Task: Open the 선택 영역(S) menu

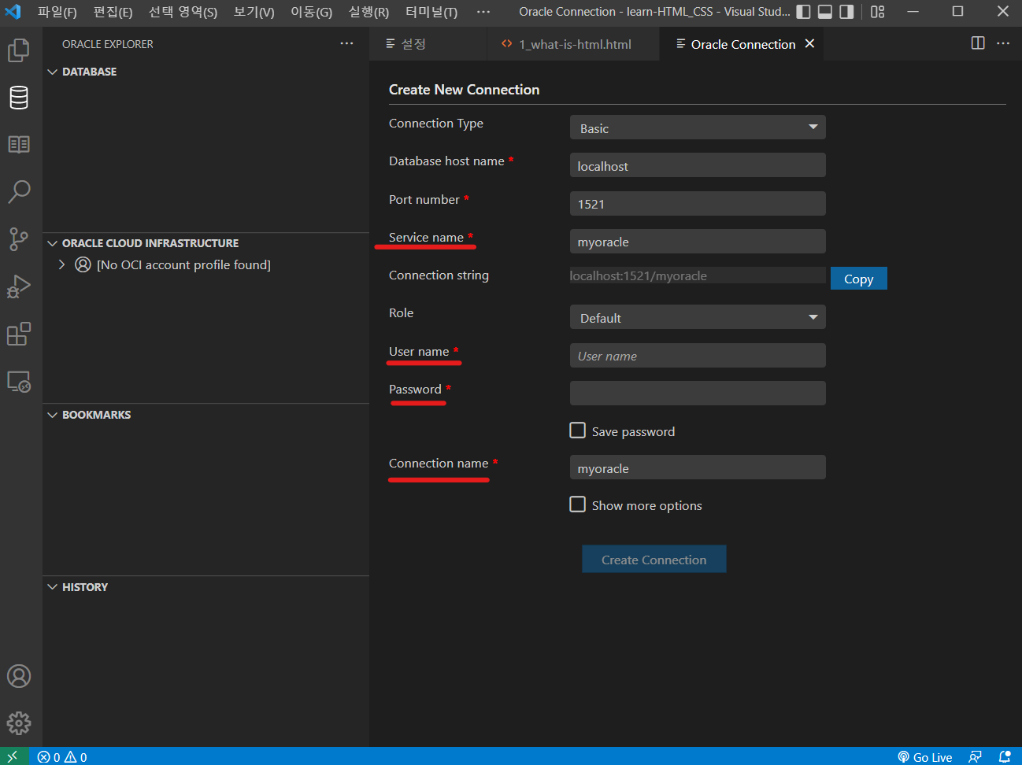Action: [183, 12]
